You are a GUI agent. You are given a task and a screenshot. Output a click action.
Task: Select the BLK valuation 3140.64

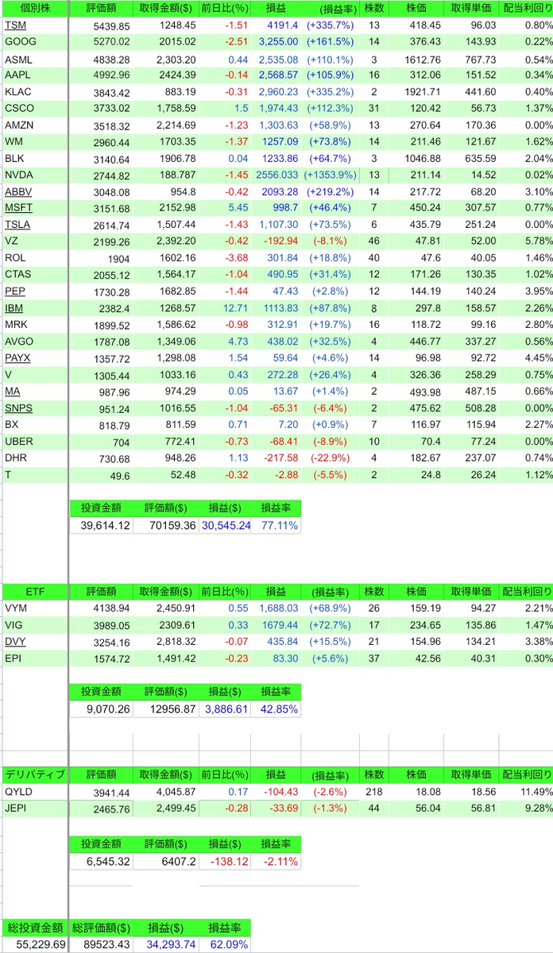100,159
